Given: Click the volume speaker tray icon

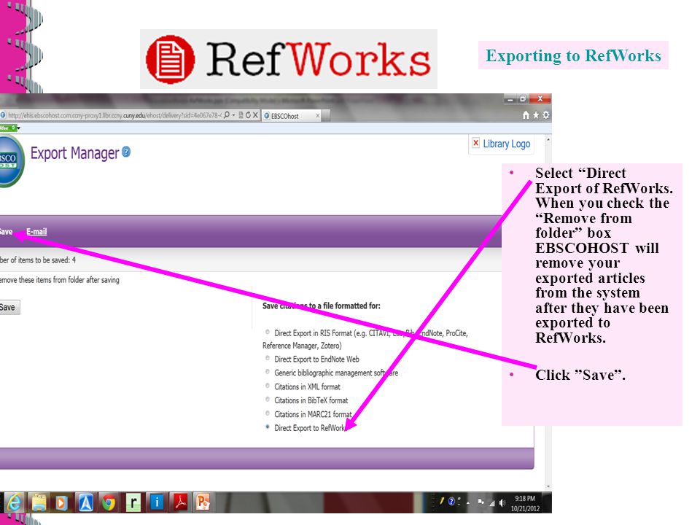Looking at the screenshot, I should [x=502, y=503].
